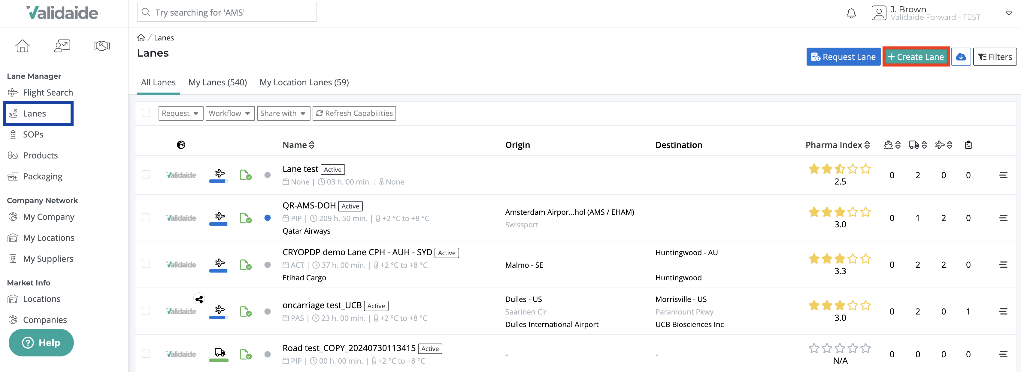Click the airplane mode icon for Lane test
The height and width of the screenshot is (372, 1021).
(220, 173)
